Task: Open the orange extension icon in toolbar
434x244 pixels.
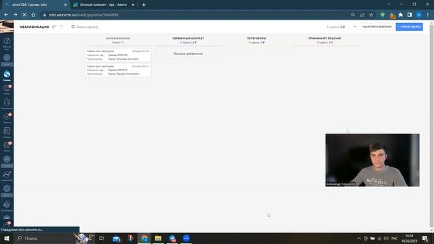Action: tap(392, 16)
